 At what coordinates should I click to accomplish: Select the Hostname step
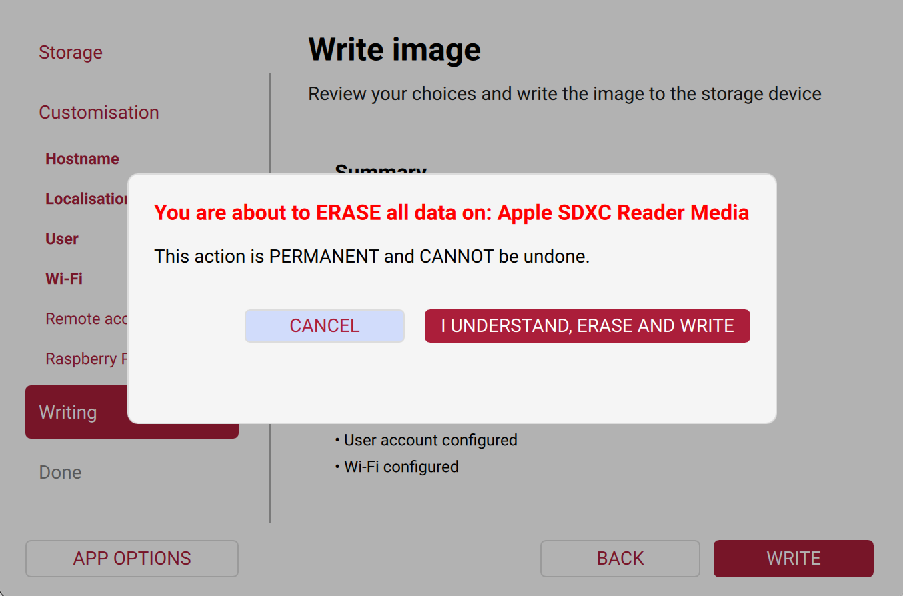(82, 159)
